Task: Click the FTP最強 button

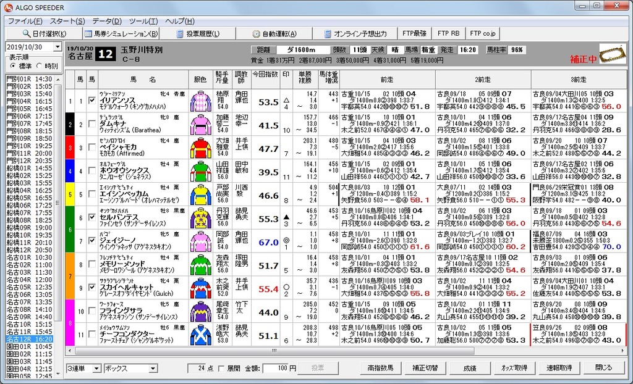Action: 414,33
